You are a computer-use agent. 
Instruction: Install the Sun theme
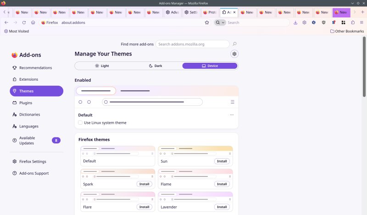222,161
